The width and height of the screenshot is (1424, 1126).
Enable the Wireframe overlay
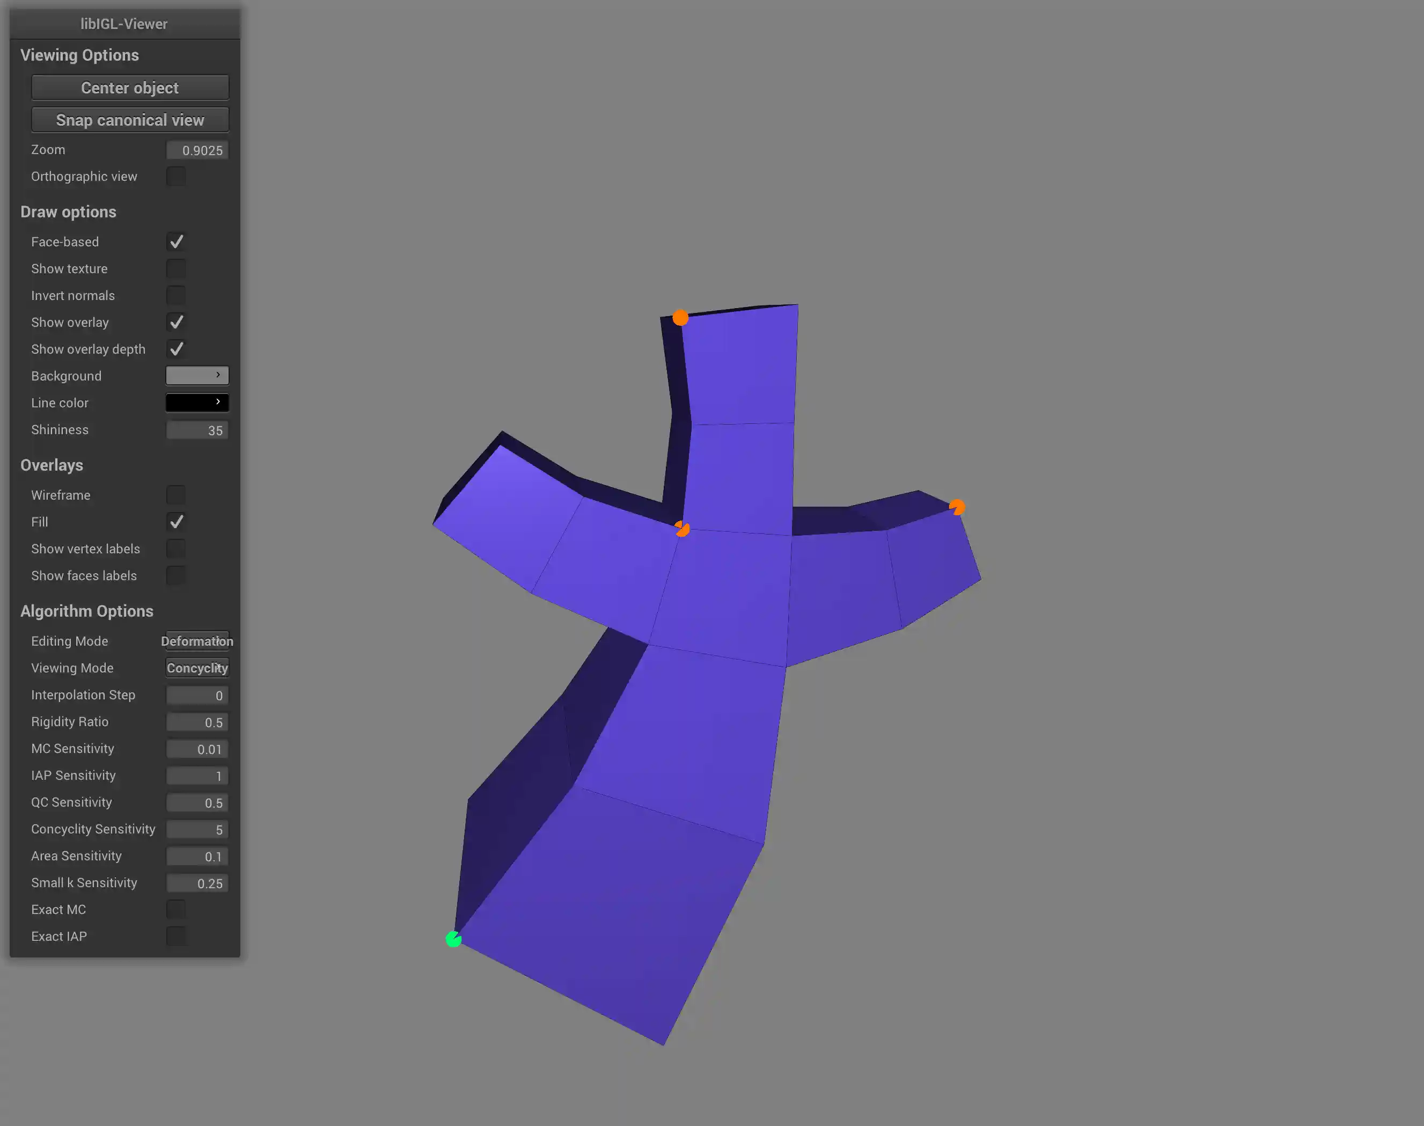click(175, 494)
